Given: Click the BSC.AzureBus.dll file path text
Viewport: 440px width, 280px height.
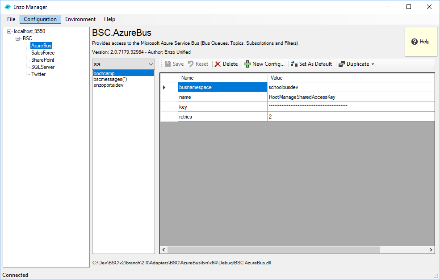Looking at the screenshot, I should click(181, 263).
